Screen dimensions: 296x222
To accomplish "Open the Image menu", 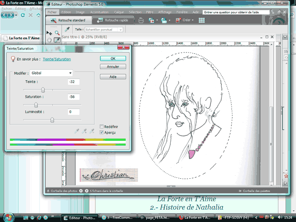I will click(x=80, y=12).
